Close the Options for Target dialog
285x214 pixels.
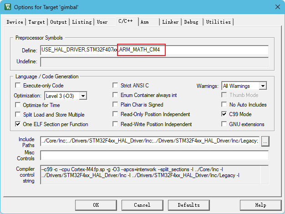277,7
